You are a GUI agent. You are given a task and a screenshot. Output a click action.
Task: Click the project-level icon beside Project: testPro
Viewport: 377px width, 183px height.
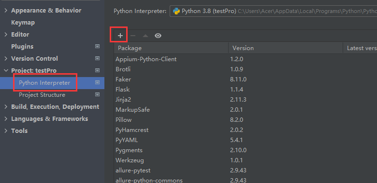[97, 70]
